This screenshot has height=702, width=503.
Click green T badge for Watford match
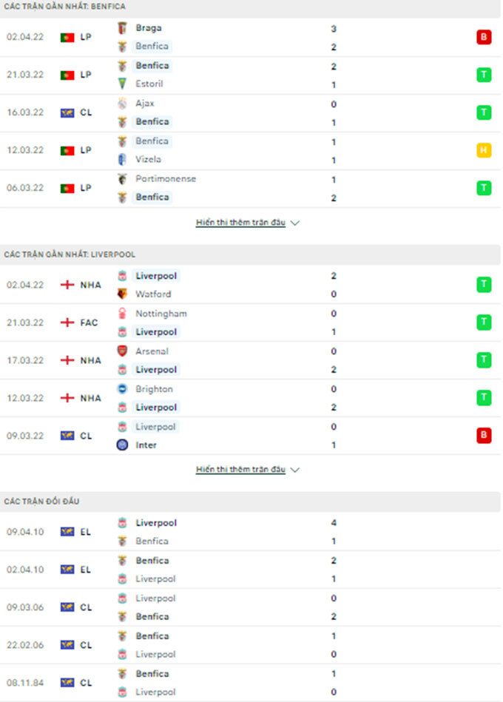coord(484,285)
